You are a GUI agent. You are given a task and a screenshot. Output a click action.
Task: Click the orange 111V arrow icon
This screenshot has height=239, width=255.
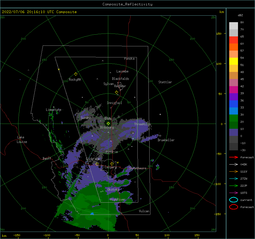coord(233,171)
